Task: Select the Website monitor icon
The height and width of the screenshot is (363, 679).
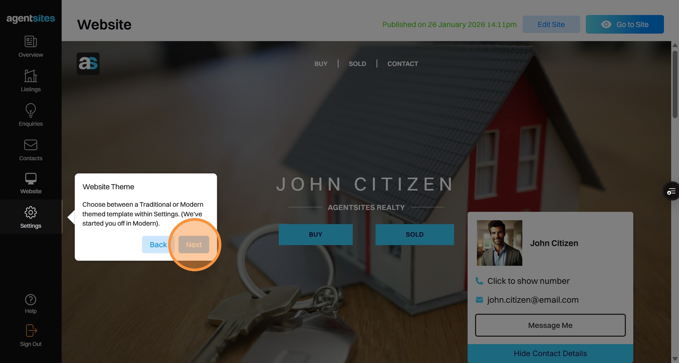Action: point(31,179)
